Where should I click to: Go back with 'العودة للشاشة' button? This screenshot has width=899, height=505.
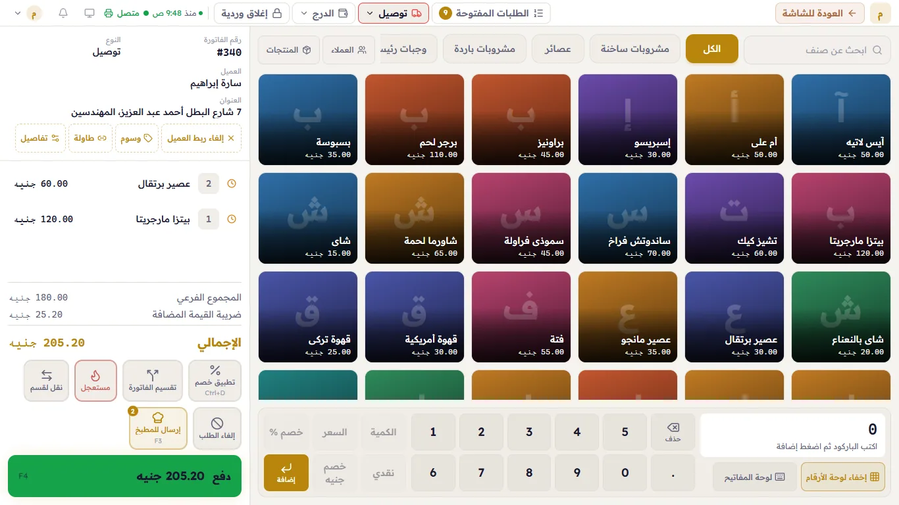click(x=820, y=13)
